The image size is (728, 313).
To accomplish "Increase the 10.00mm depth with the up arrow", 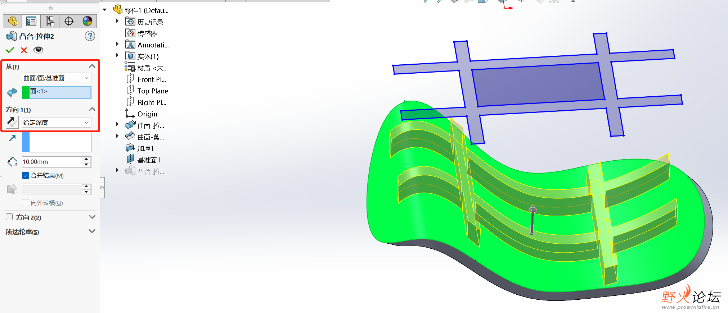I will point(86,159).
